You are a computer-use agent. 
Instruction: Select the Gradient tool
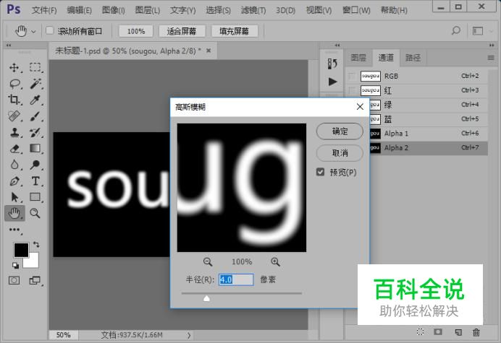[35, 148]
